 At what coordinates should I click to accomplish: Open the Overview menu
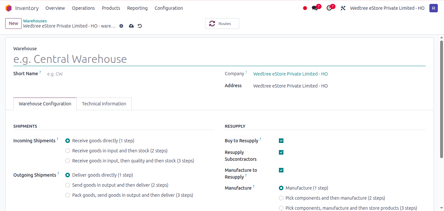point(55,8)
